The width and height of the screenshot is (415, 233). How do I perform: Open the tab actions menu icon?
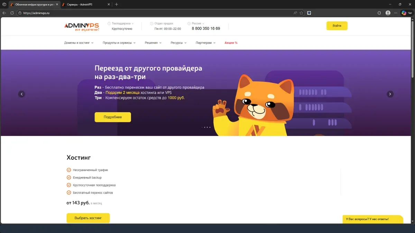click(4, 4)
